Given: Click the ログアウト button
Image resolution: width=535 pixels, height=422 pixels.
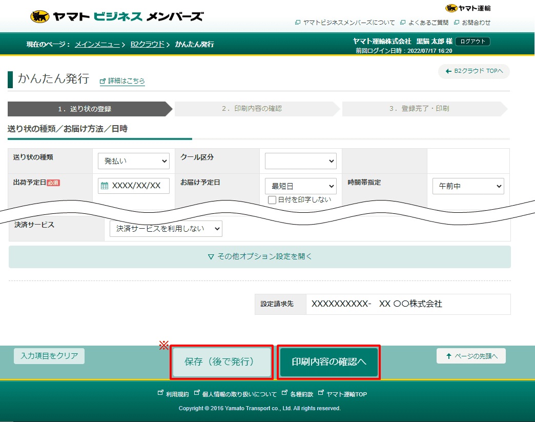Looking at the screenshot, I should point(472,42).
